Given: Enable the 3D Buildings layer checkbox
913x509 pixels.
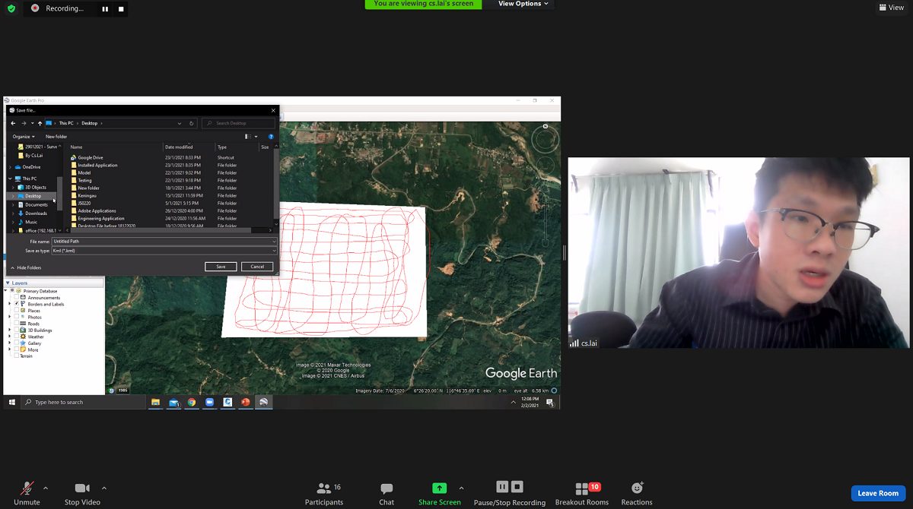Looking at the screenshot, I should click(17, 330).
